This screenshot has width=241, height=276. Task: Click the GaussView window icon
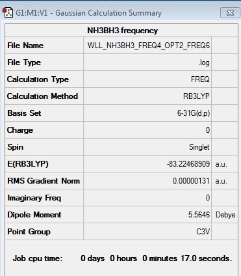point(8,12)
